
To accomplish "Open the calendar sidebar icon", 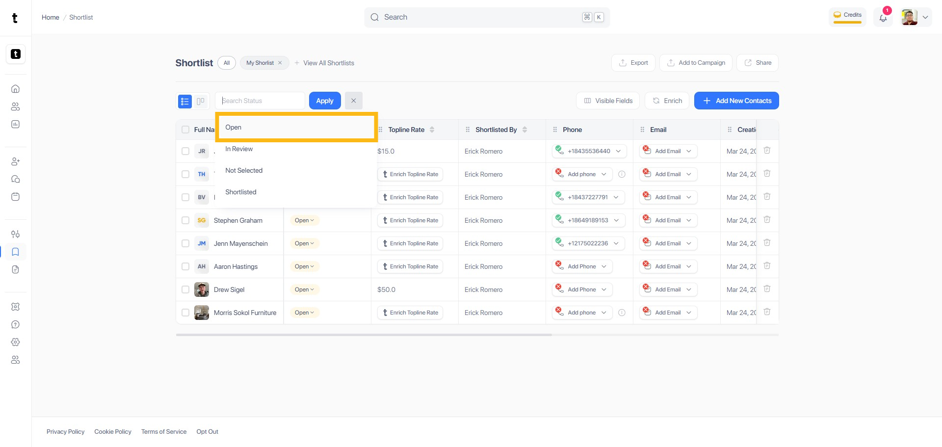I will [16, 197].
